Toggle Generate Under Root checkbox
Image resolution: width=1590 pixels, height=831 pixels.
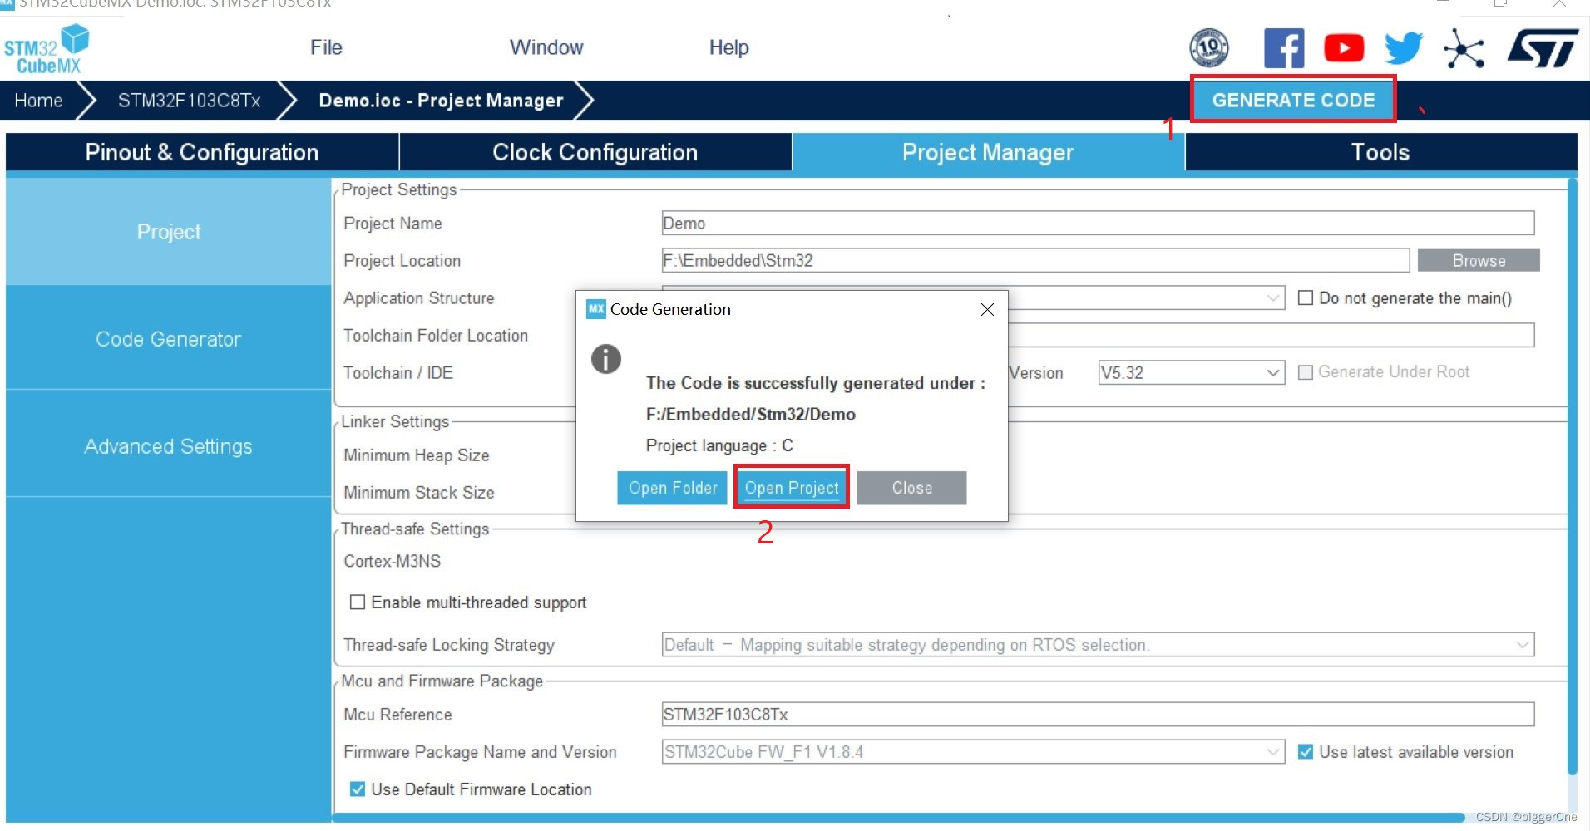1306,372
